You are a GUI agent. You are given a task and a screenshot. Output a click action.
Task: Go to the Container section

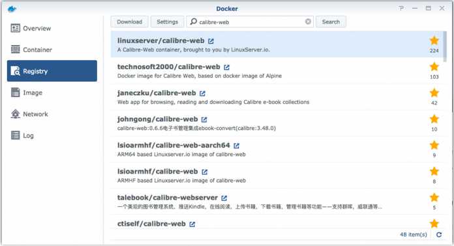click(x=52, y=50)
